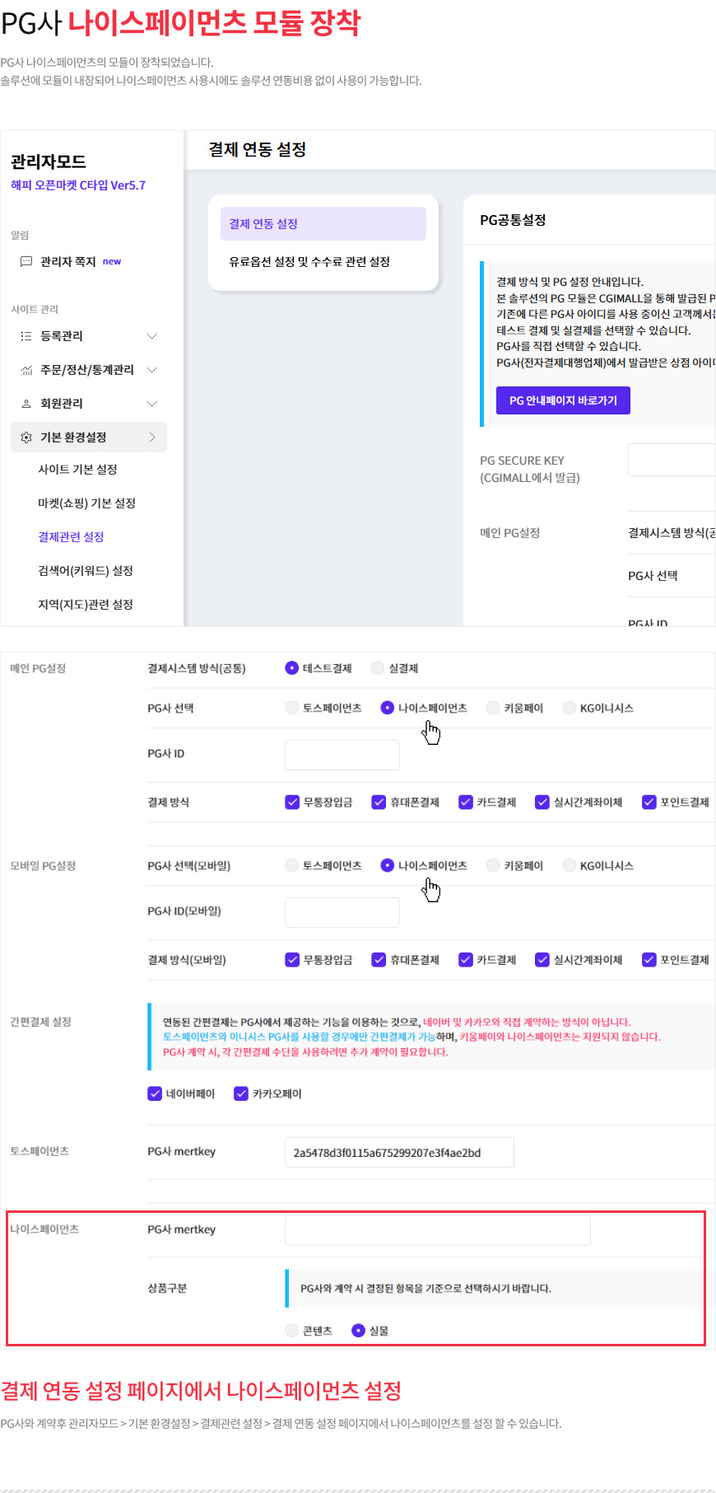Click the 주문/정산/통계관리 chart icon
This screenshot has width=716, height=1493.
(26, 370)
